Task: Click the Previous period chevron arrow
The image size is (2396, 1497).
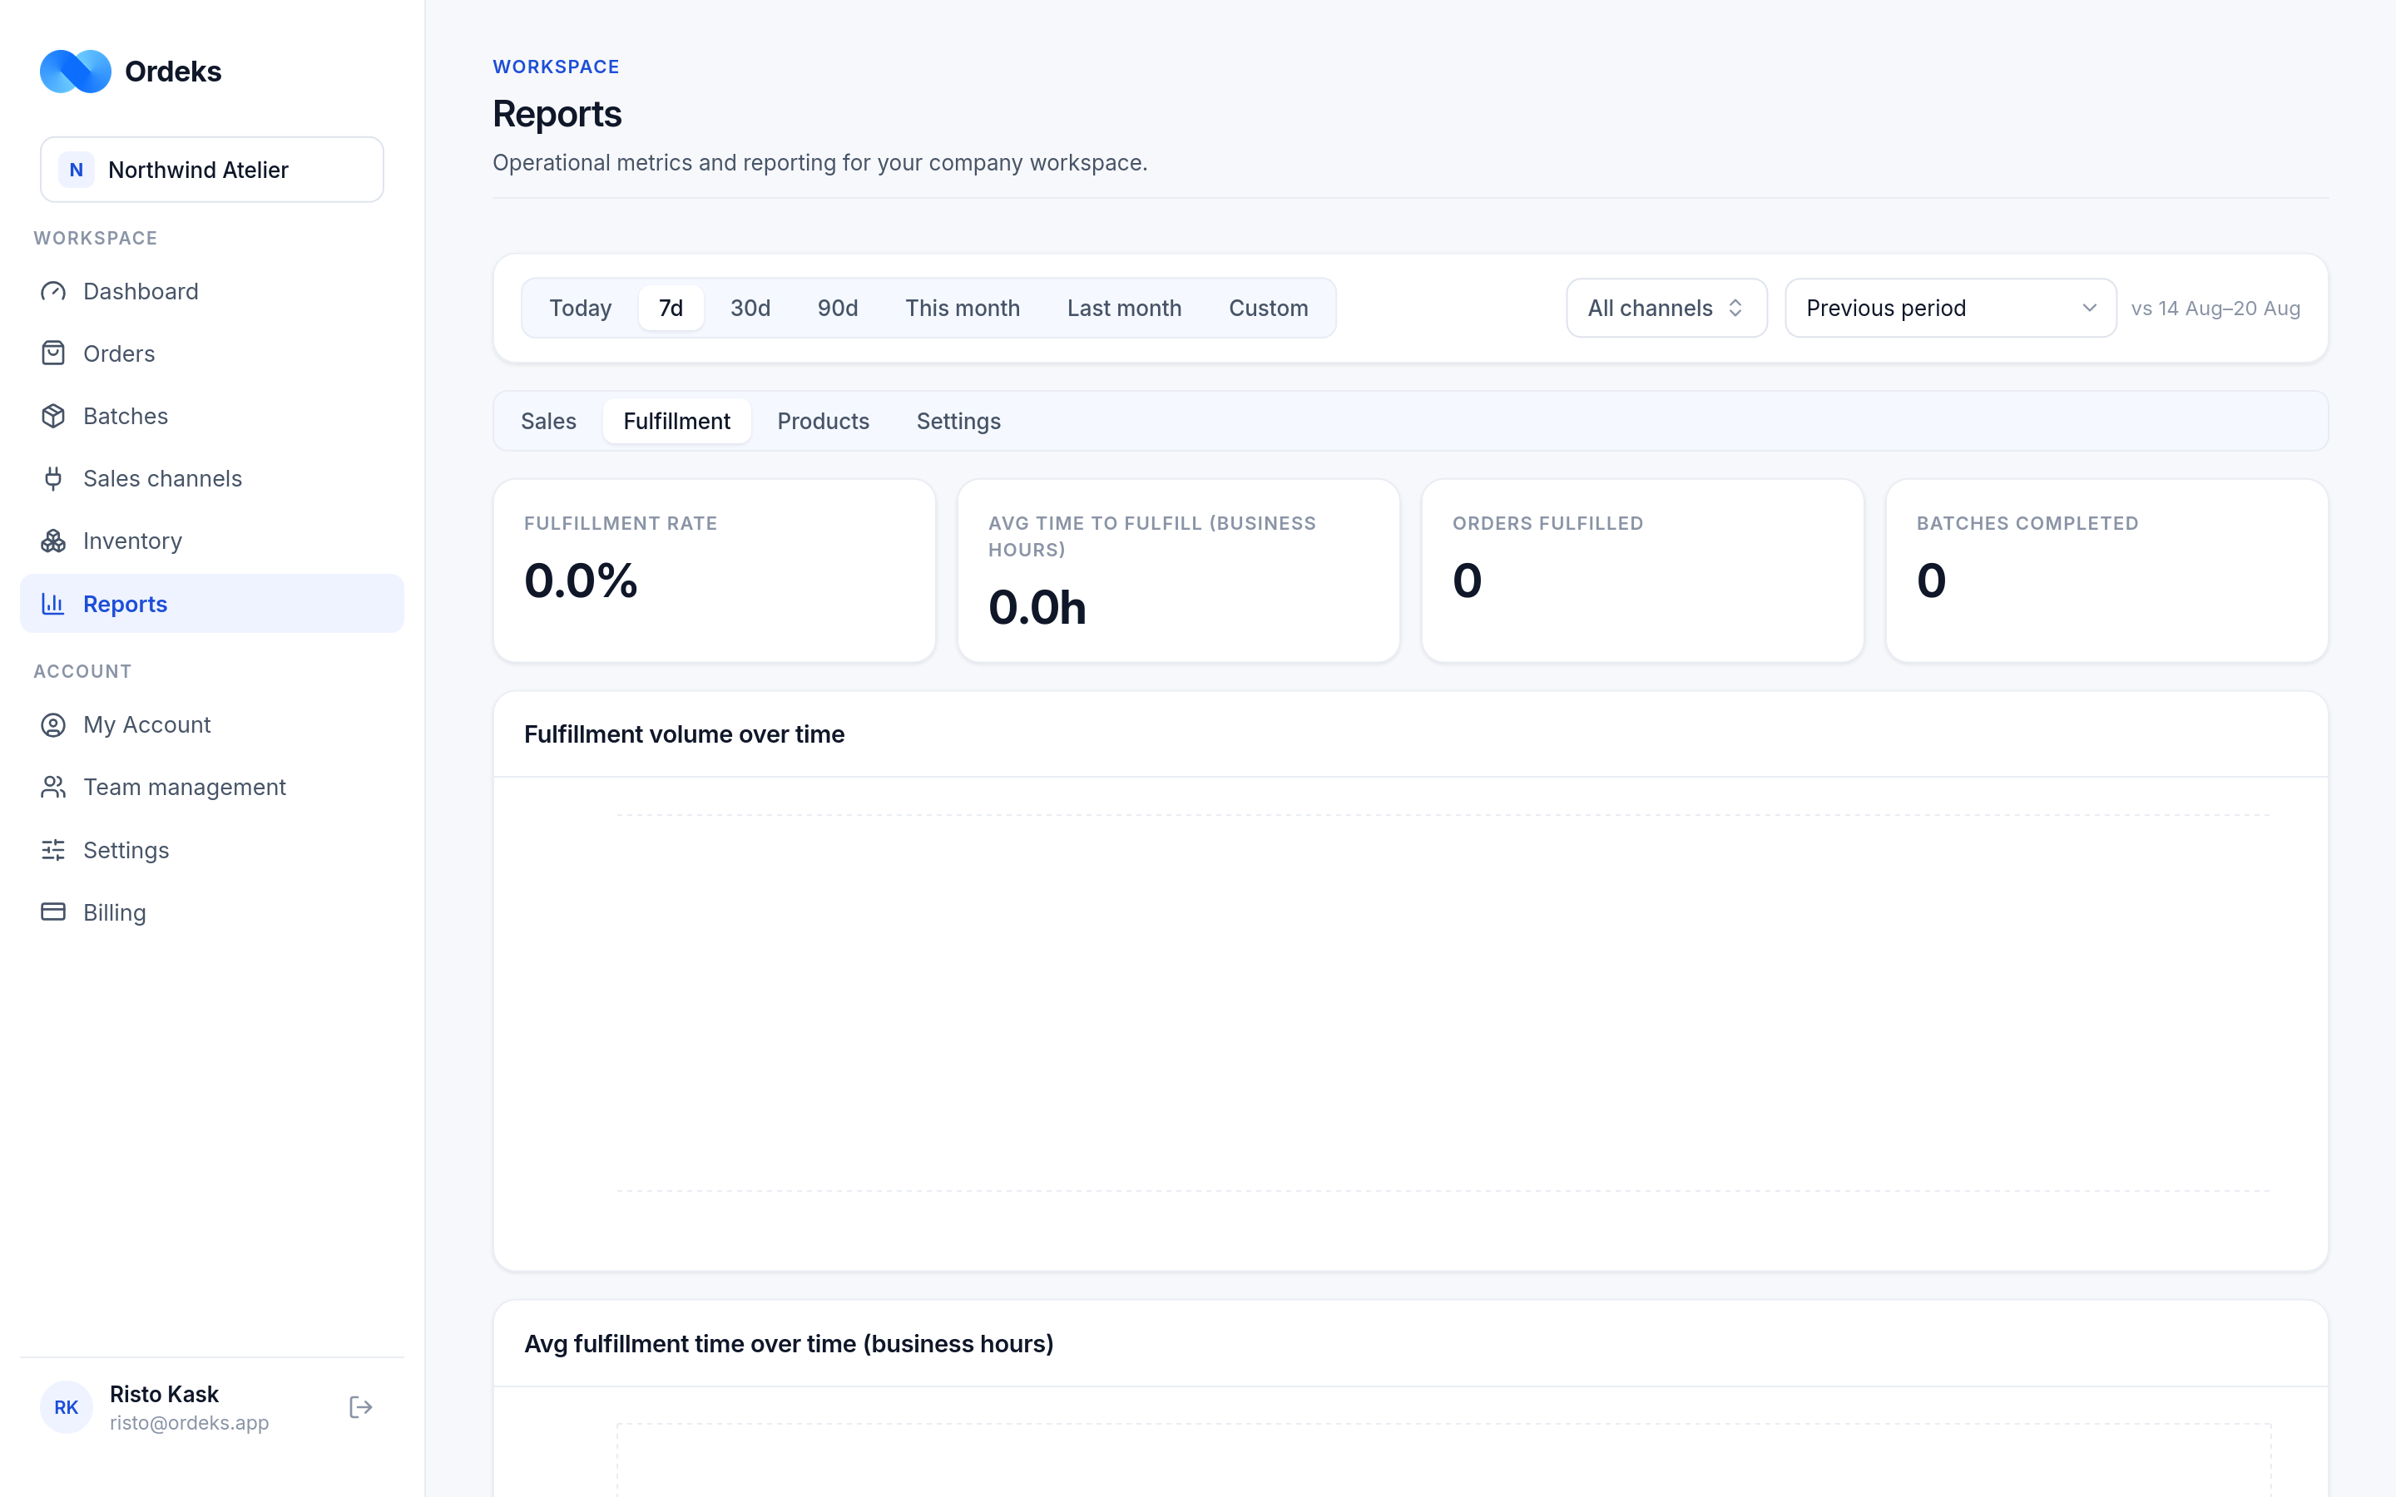Action: point(2089,308)
